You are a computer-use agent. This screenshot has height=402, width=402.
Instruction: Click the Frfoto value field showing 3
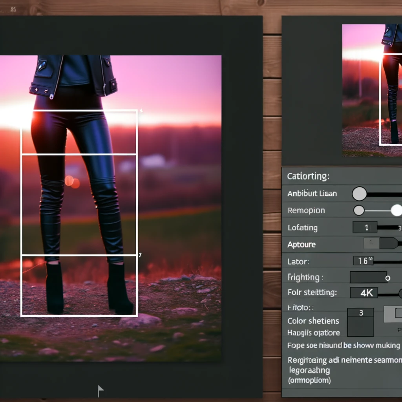click(360, 313)
